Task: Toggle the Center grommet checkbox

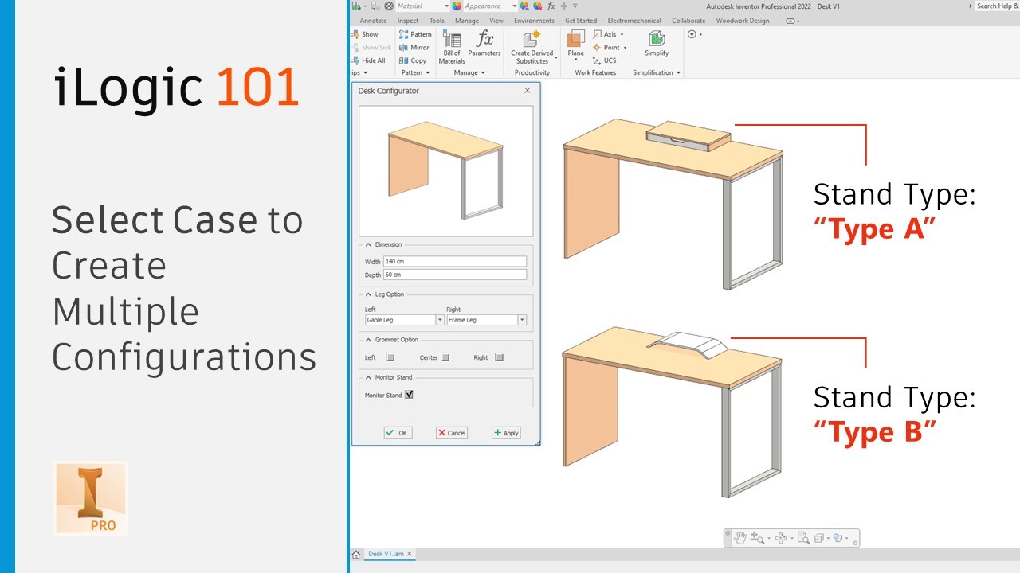Action: coord(445,357)
